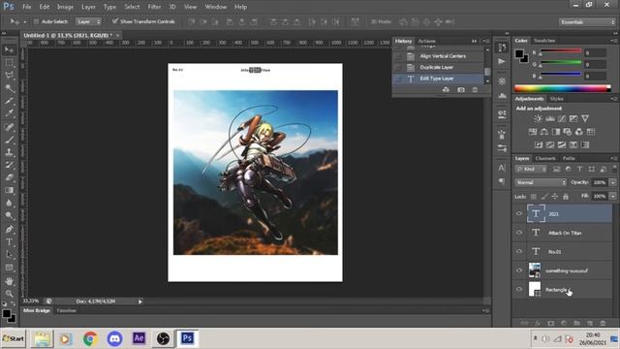Select the Hand tool
Image resolution: width=620 pixels, height=349 pixels.
[9, 280]
